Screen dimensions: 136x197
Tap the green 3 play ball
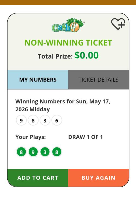point(45,152)
